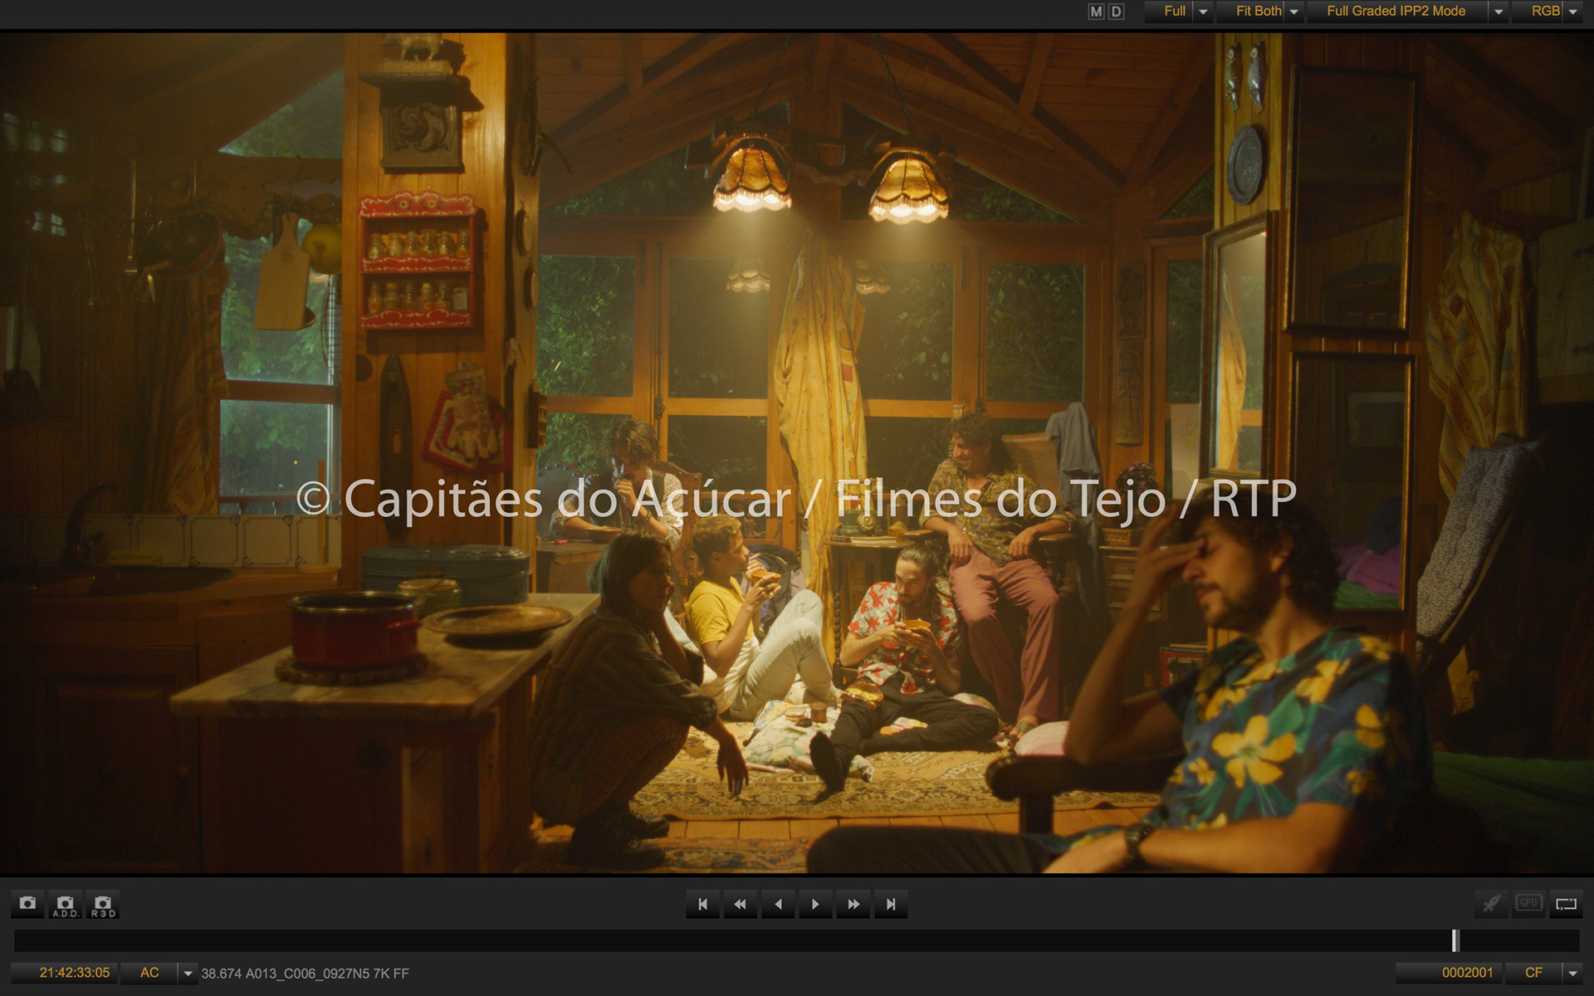Play the clip forward
The image size is (1594, 996).
coord(815,904)
